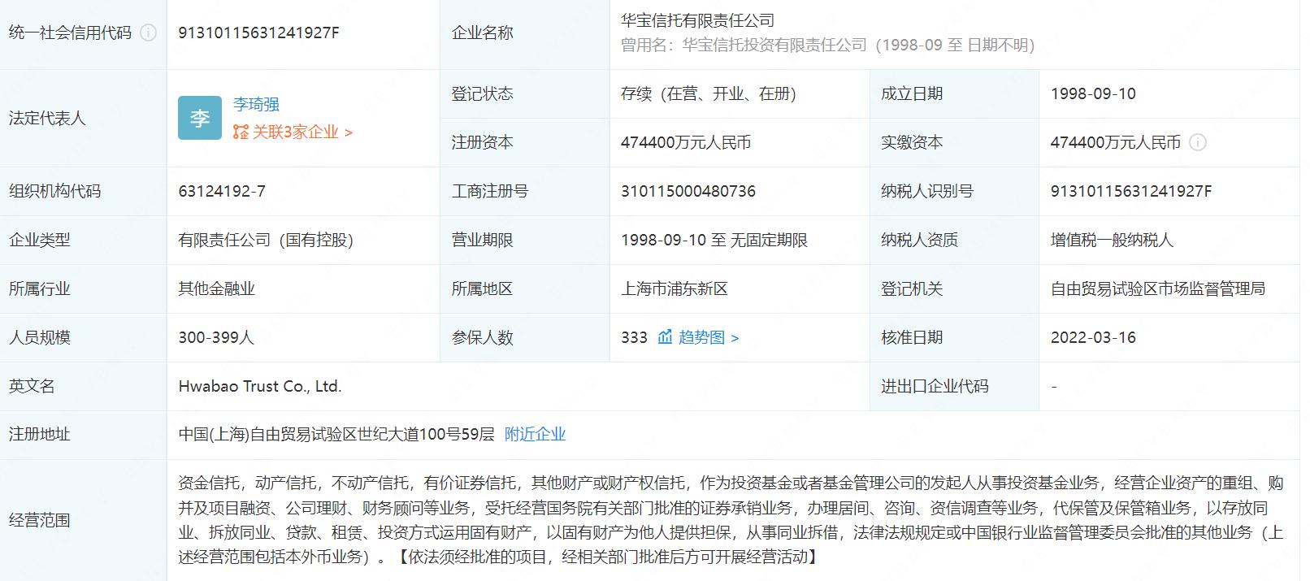The image size is (1310, 581).
Task: Click the 注册地址 label
Action: click(x=40, y=434)
